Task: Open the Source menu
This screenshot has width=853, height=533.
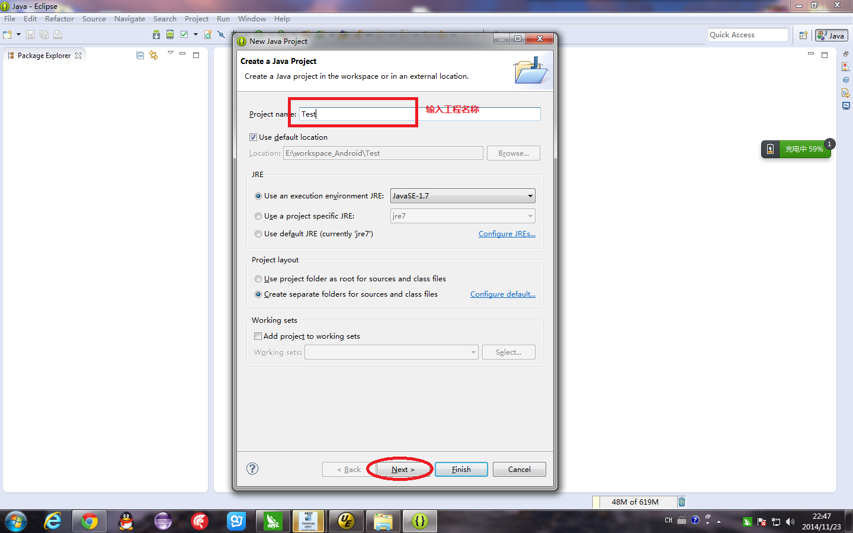Action: [94, 19]
